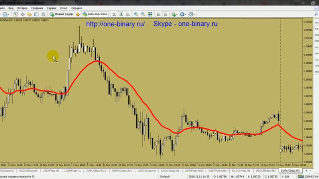Switch chart to bar chart icon
The image size is (319, 179).
coord(114,14)
